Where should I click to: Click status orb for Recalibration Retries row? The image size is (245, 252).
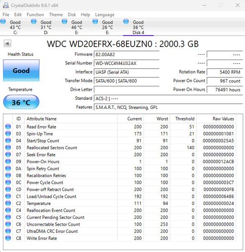click(8, 175)
